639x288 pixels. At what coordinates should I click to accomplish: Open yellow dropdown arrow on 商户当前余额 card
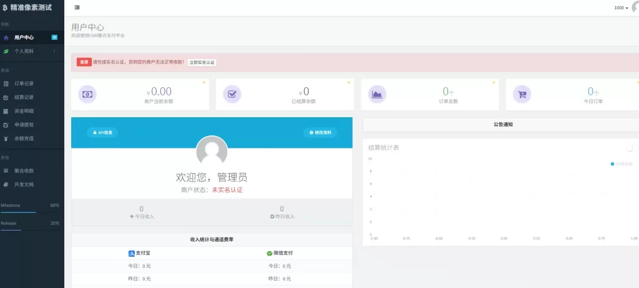[204, 83]
